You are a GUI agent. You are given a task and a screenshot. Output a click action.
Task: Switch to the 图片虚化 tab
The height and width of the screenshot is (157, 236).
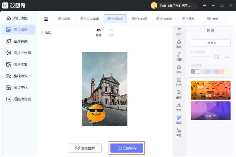pyautogui.click(x=213, y=19)
